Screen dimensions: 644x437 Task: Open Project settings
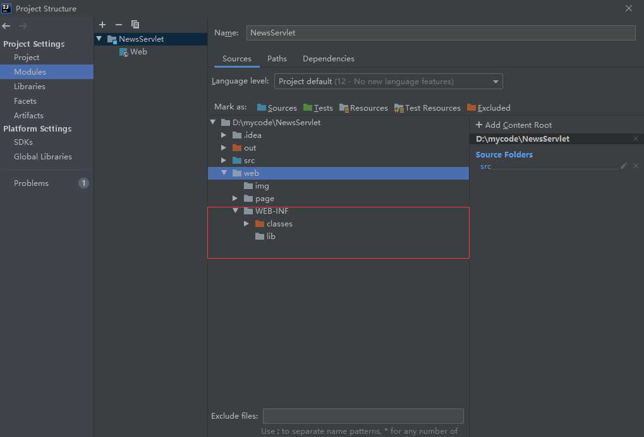(27, 58)
